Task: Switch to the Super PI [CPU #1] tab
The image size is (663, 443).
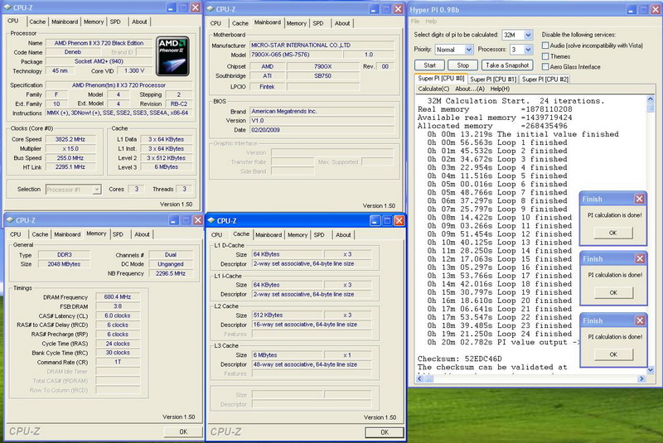Action: [x=495, y=79]
